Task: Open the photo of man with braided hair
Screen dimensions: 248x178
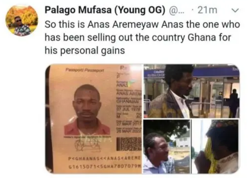Action: (167, 147)
